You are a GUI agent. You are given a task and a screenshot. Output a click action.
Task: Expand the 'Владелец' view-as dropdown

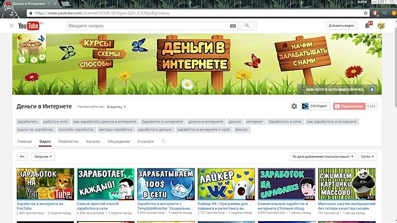117,107
